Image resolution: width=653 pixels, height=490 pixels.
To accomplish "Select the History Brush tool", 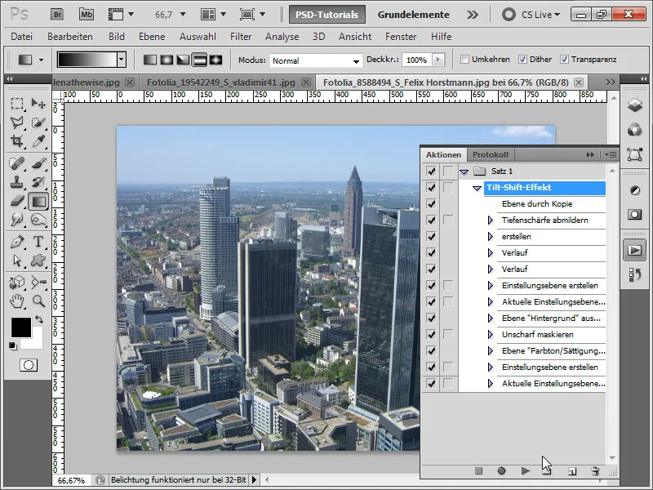I will pos(38,182).
